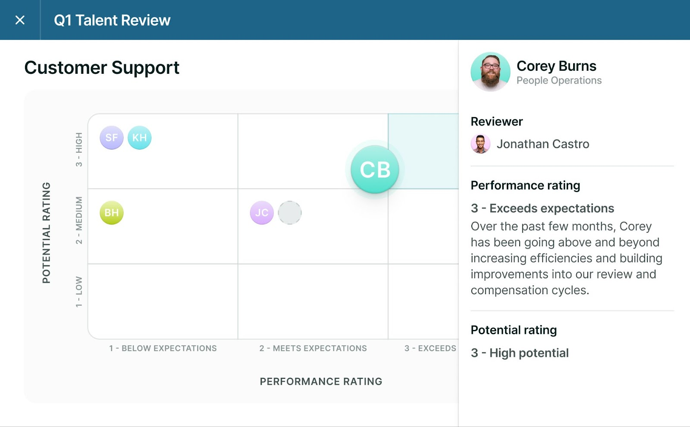The width and height of the screenshot is (690, 427).
Task: Select the KH bubble in the high potential row
Action: tap(139, 138)
